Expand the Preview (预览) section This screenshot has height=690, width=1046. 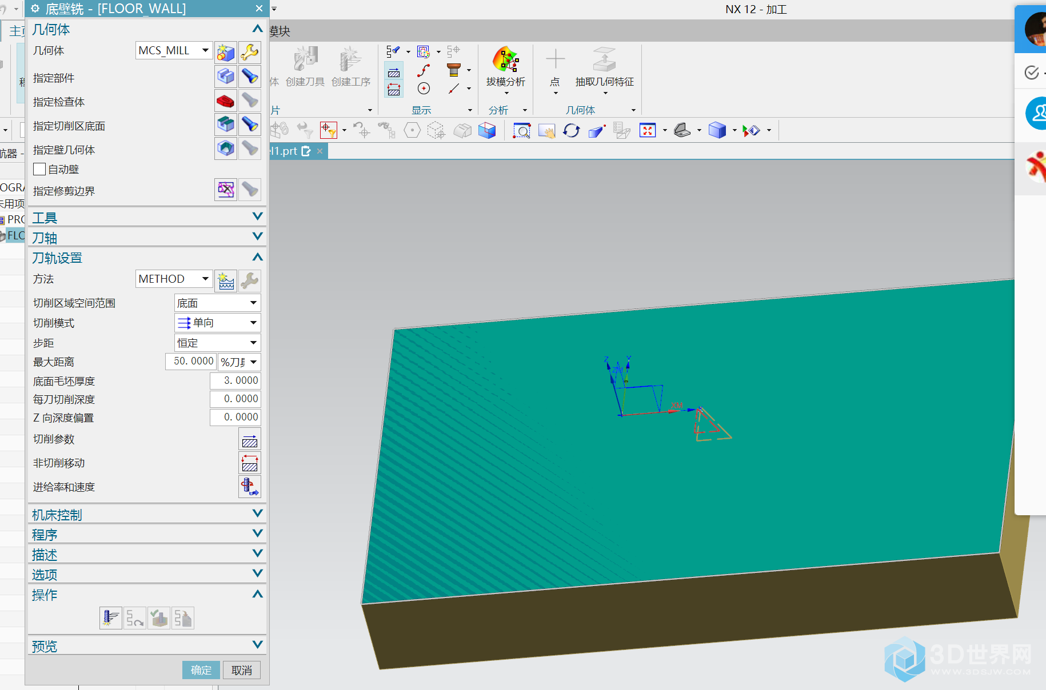pos(257,645)
